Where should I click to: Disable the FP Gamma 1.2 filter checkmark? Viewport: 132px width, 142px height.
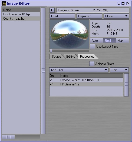point(51,84)
